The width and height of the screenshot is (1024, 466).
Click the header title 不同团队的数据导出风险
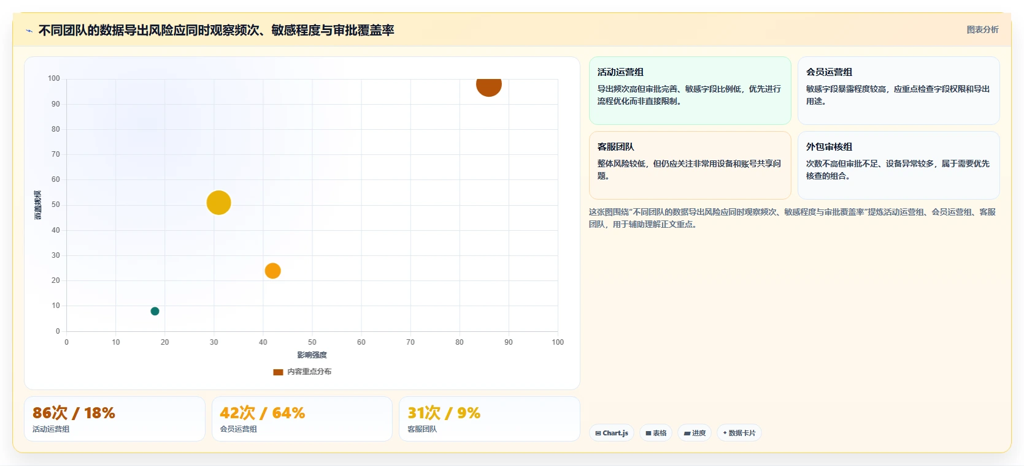pyautogui.click(x=216, y=30)
